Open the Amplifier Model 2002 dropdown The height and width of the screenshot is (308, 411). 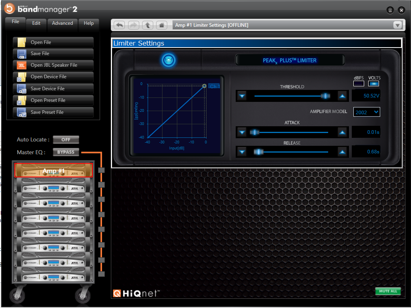[x=367, y=112]
